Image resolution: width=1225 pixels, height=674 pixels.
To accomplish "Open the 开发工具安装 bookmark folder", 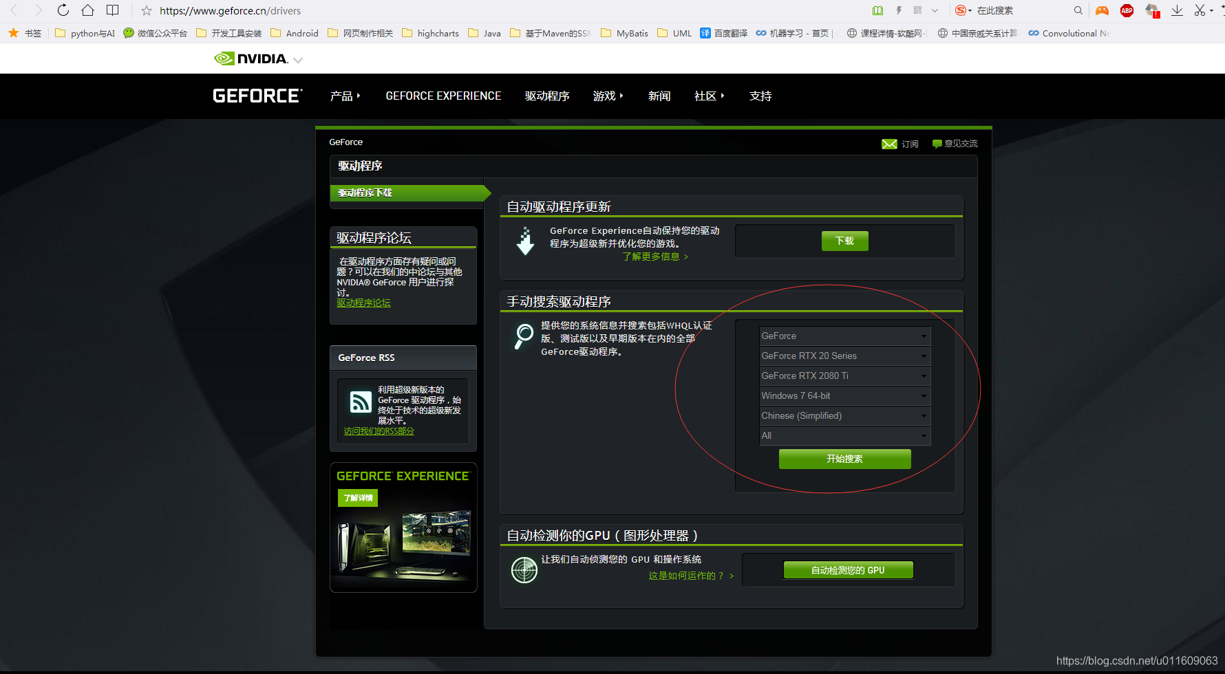I will 229,33.
